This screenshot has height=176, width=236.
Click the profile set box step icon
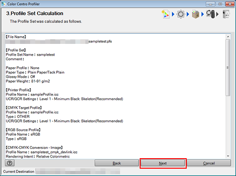click(195, 14)
